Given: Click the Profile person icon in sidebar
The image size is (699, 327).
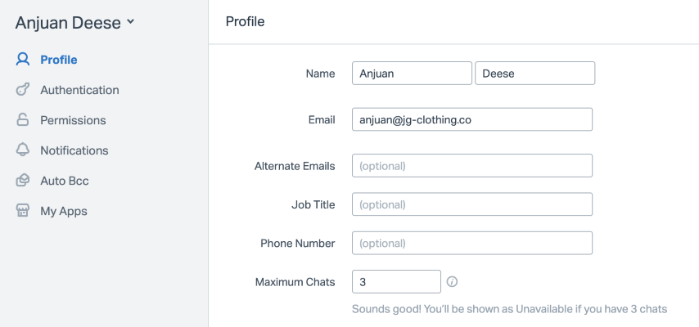Looking at the screenshot, I should click(x=23, y=60).
